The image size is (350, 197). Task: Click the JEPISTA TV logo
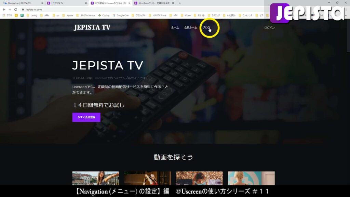point(92,27)
